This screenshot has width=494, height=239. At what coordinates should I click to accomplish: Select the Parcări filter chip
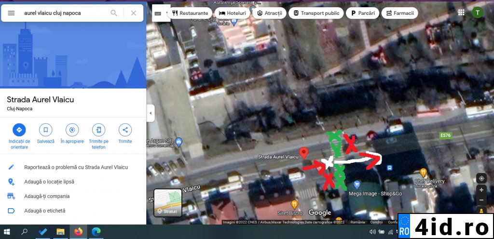362,13
